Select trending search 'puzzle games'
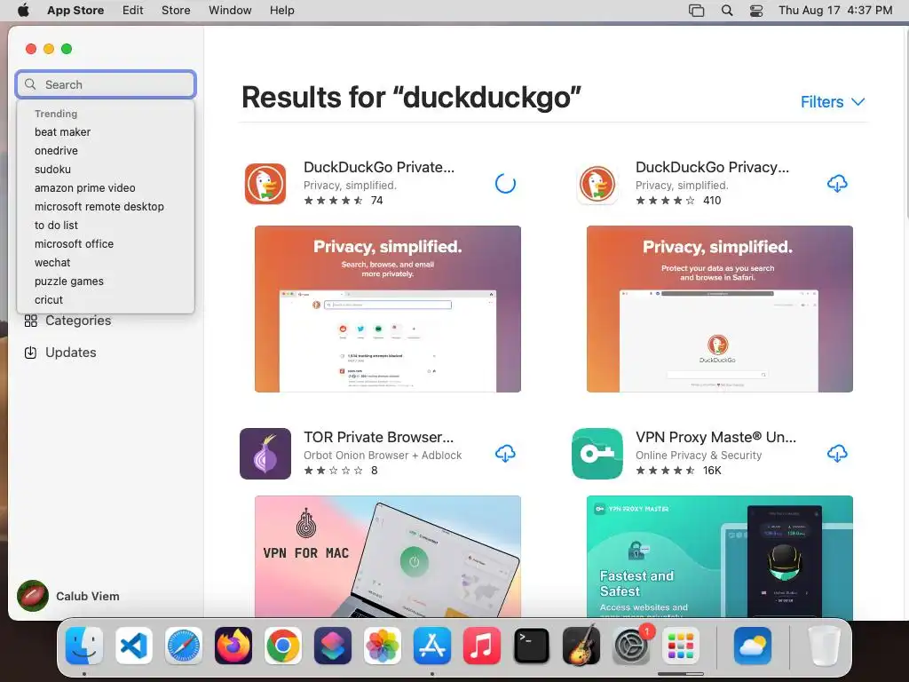Screen dimensions: 909x682 pos(69,282)
